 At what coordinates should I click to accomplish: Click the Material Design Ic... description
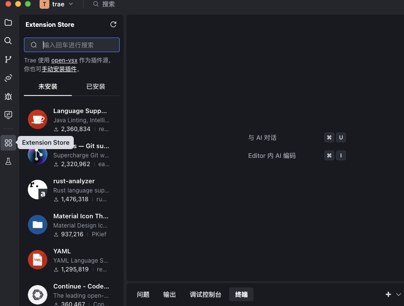tap(81, 226)
